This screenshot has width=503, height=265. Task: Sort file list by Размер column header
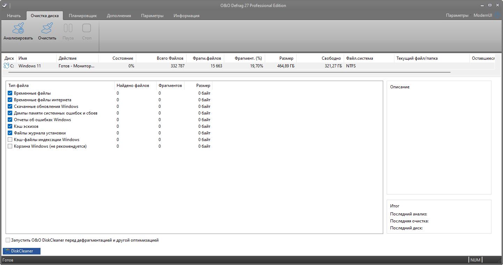click(x=198, y=86)
